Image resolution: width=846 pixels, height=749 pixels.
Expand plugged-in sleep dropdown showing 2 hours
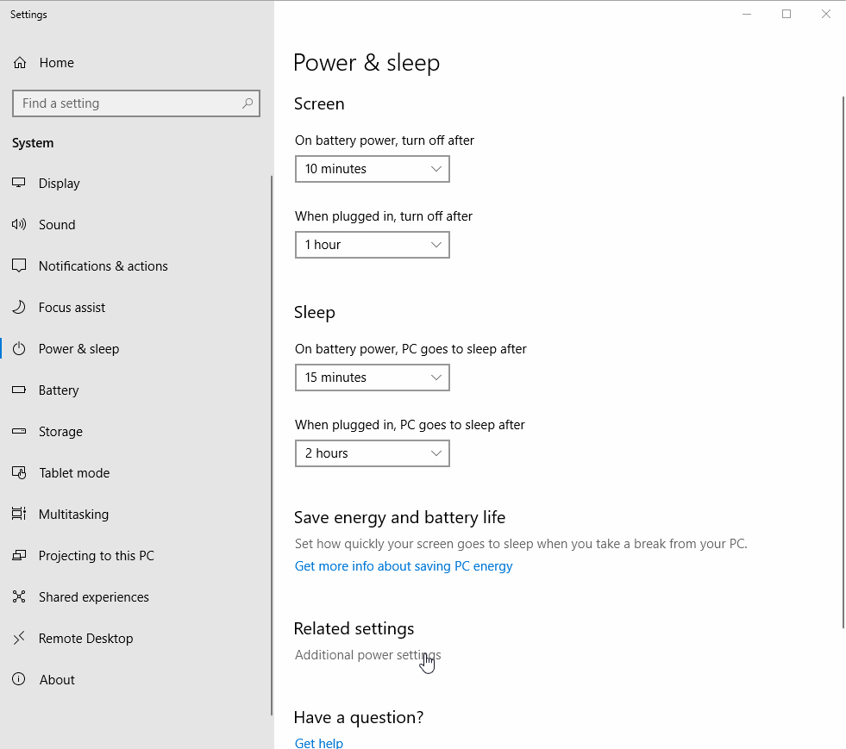(x=372, y=453)
